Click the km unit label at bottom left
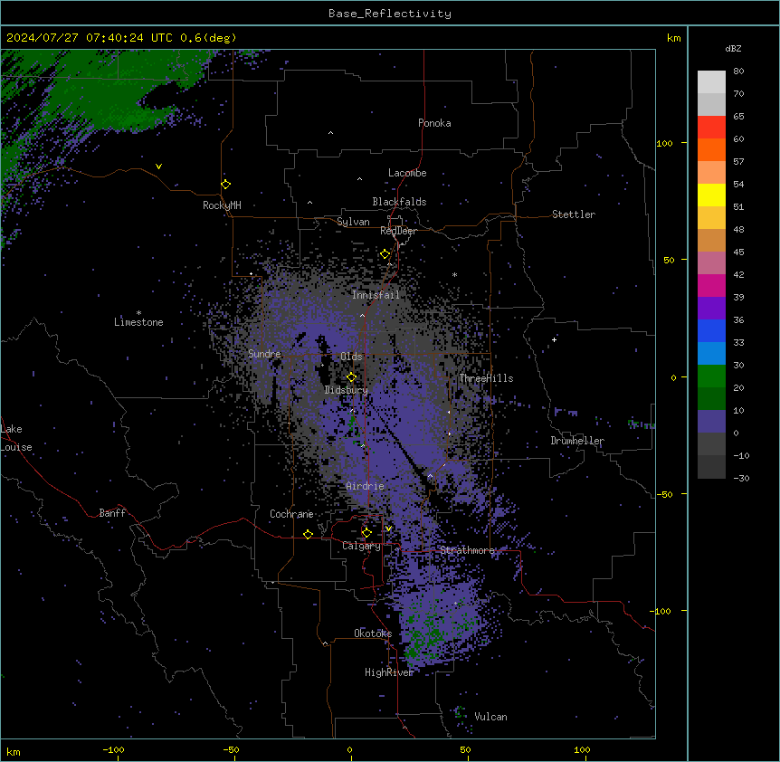 click(14, 752)
